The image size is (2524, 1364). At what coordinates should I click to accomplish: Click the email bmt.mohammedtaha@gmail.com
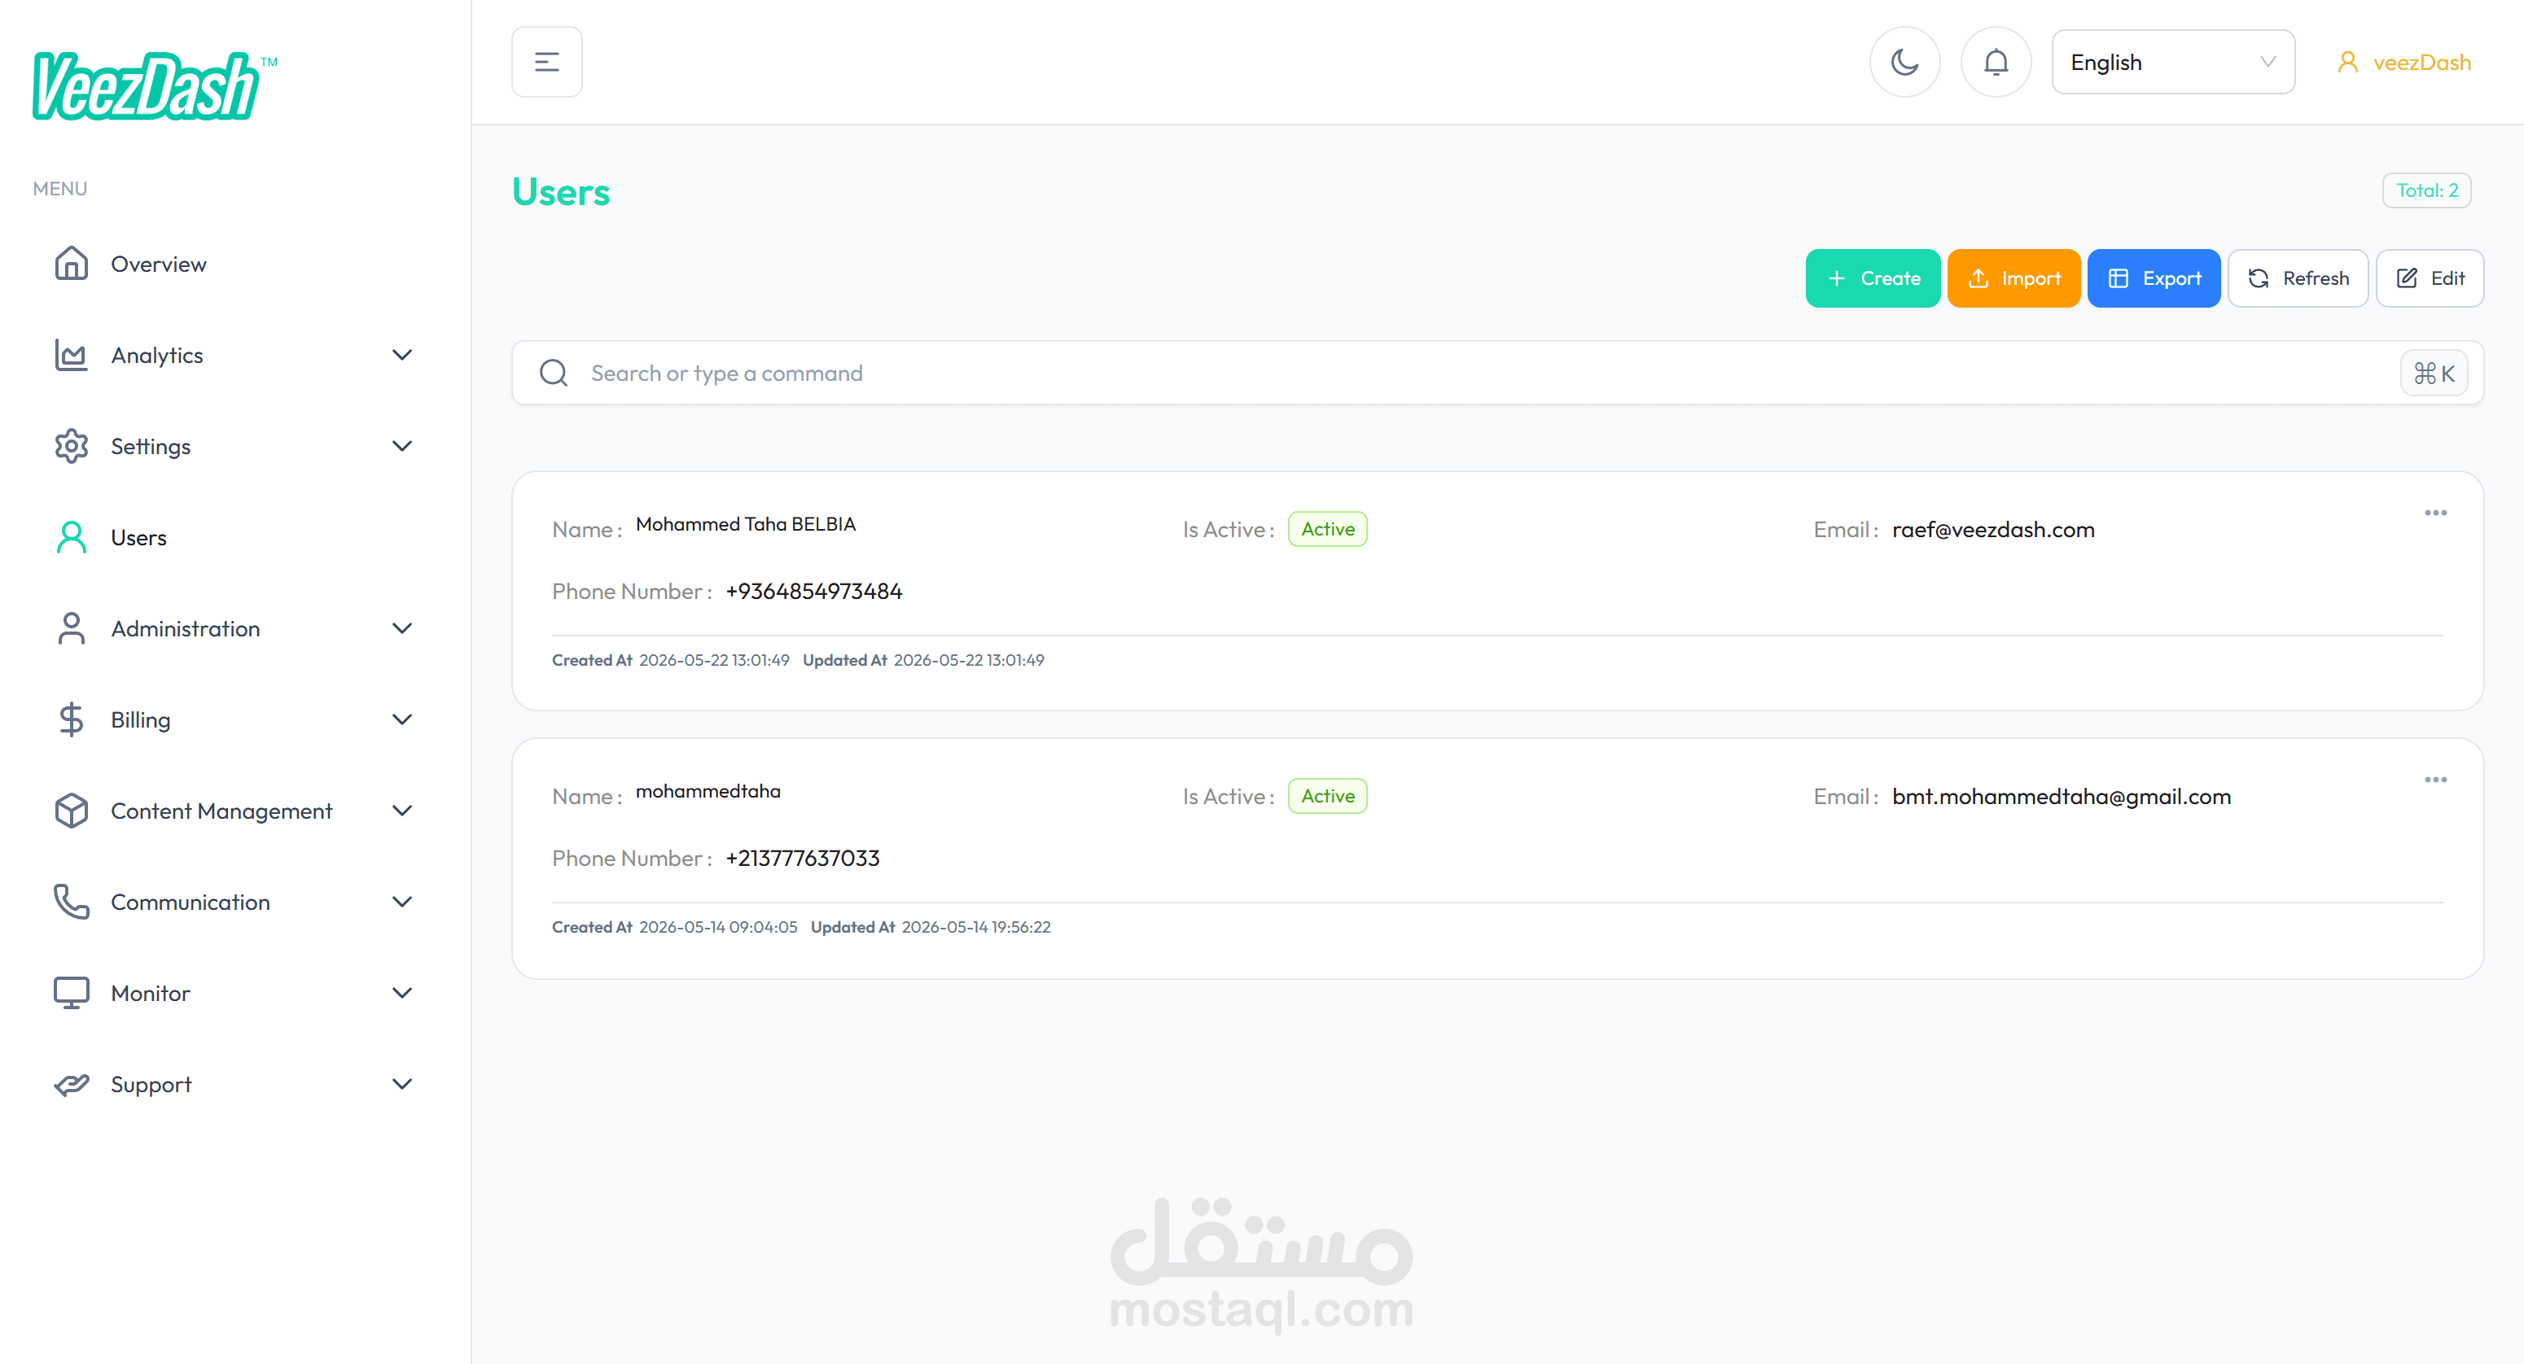(2062, 797)
